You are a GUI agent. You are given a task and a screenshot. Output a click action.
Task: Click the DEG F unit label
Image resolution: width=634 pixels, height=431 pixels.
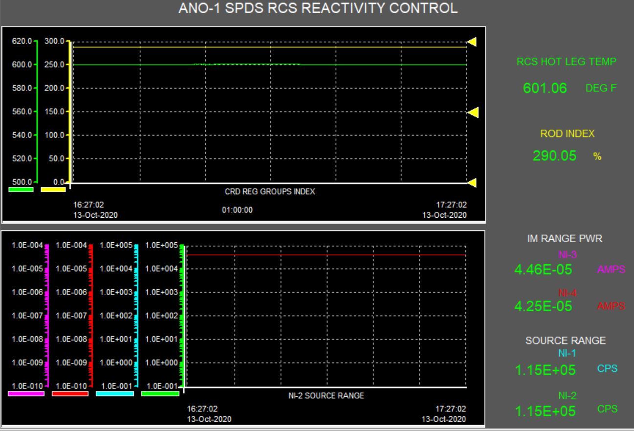pos(601,89)
